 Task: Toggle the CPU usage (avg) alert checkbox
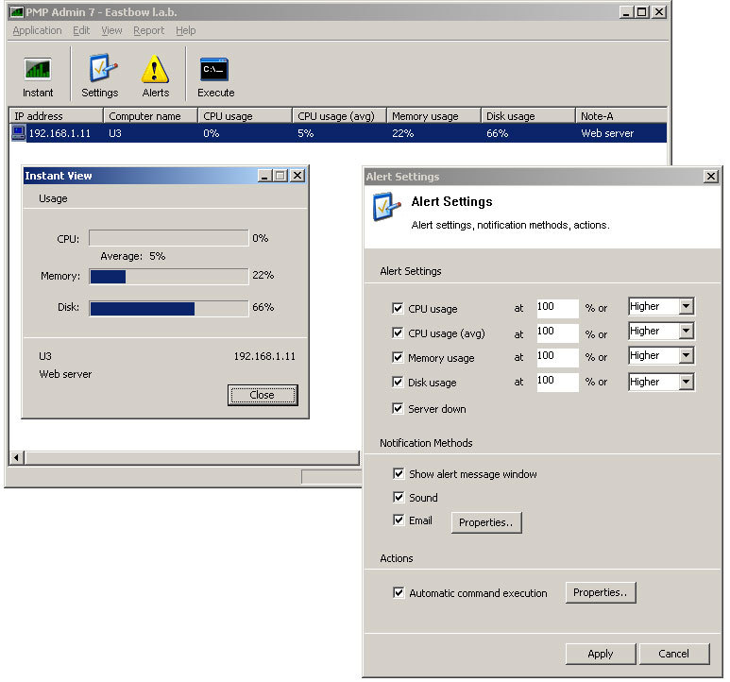pyautogui.click(x=398, y=332)
